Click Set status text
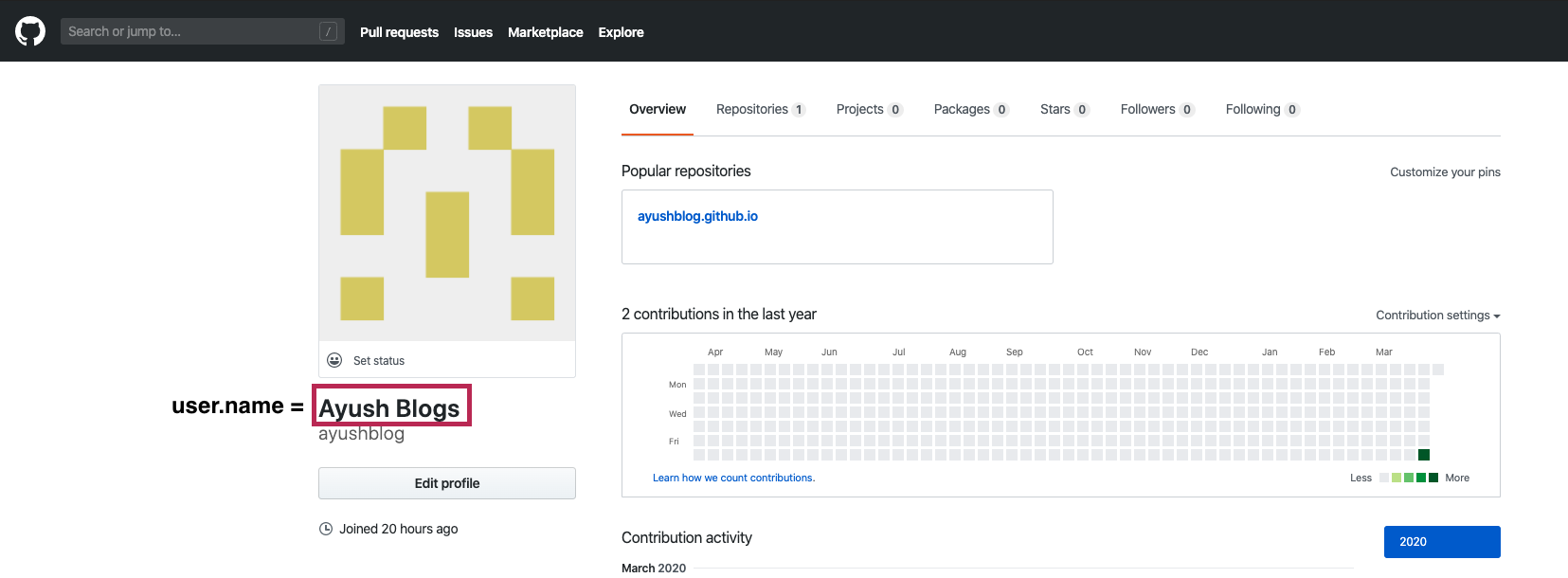Screen dimensions: 1568x578 click(379, 361)
